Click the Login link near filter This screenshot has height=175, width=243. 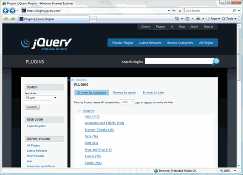(x=137, y=102)
